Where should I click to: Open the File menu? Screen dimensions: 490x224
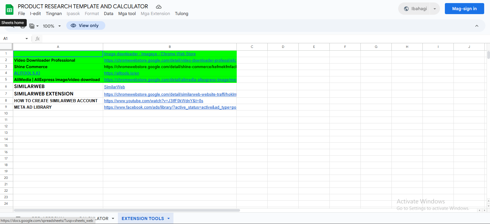click(21, 14)
